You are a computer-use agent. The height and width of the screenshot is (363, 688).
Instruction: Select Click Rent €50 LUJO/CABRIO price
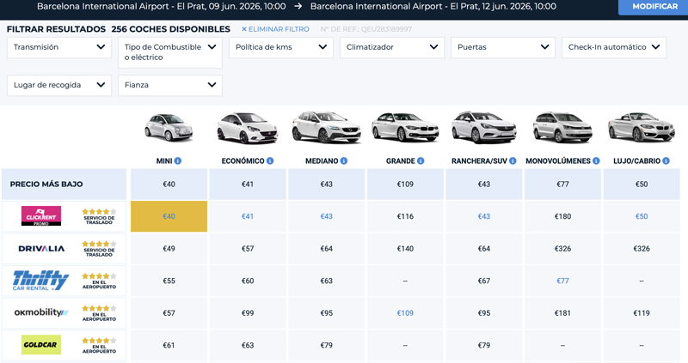coord(642,216)
